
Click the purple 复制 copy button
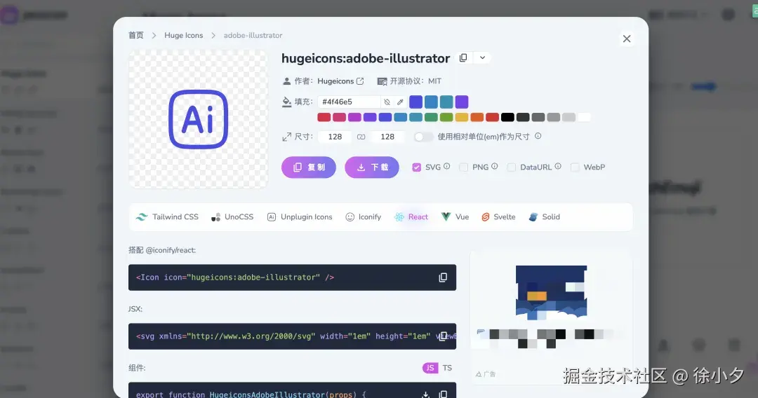[x=308, y=167]
